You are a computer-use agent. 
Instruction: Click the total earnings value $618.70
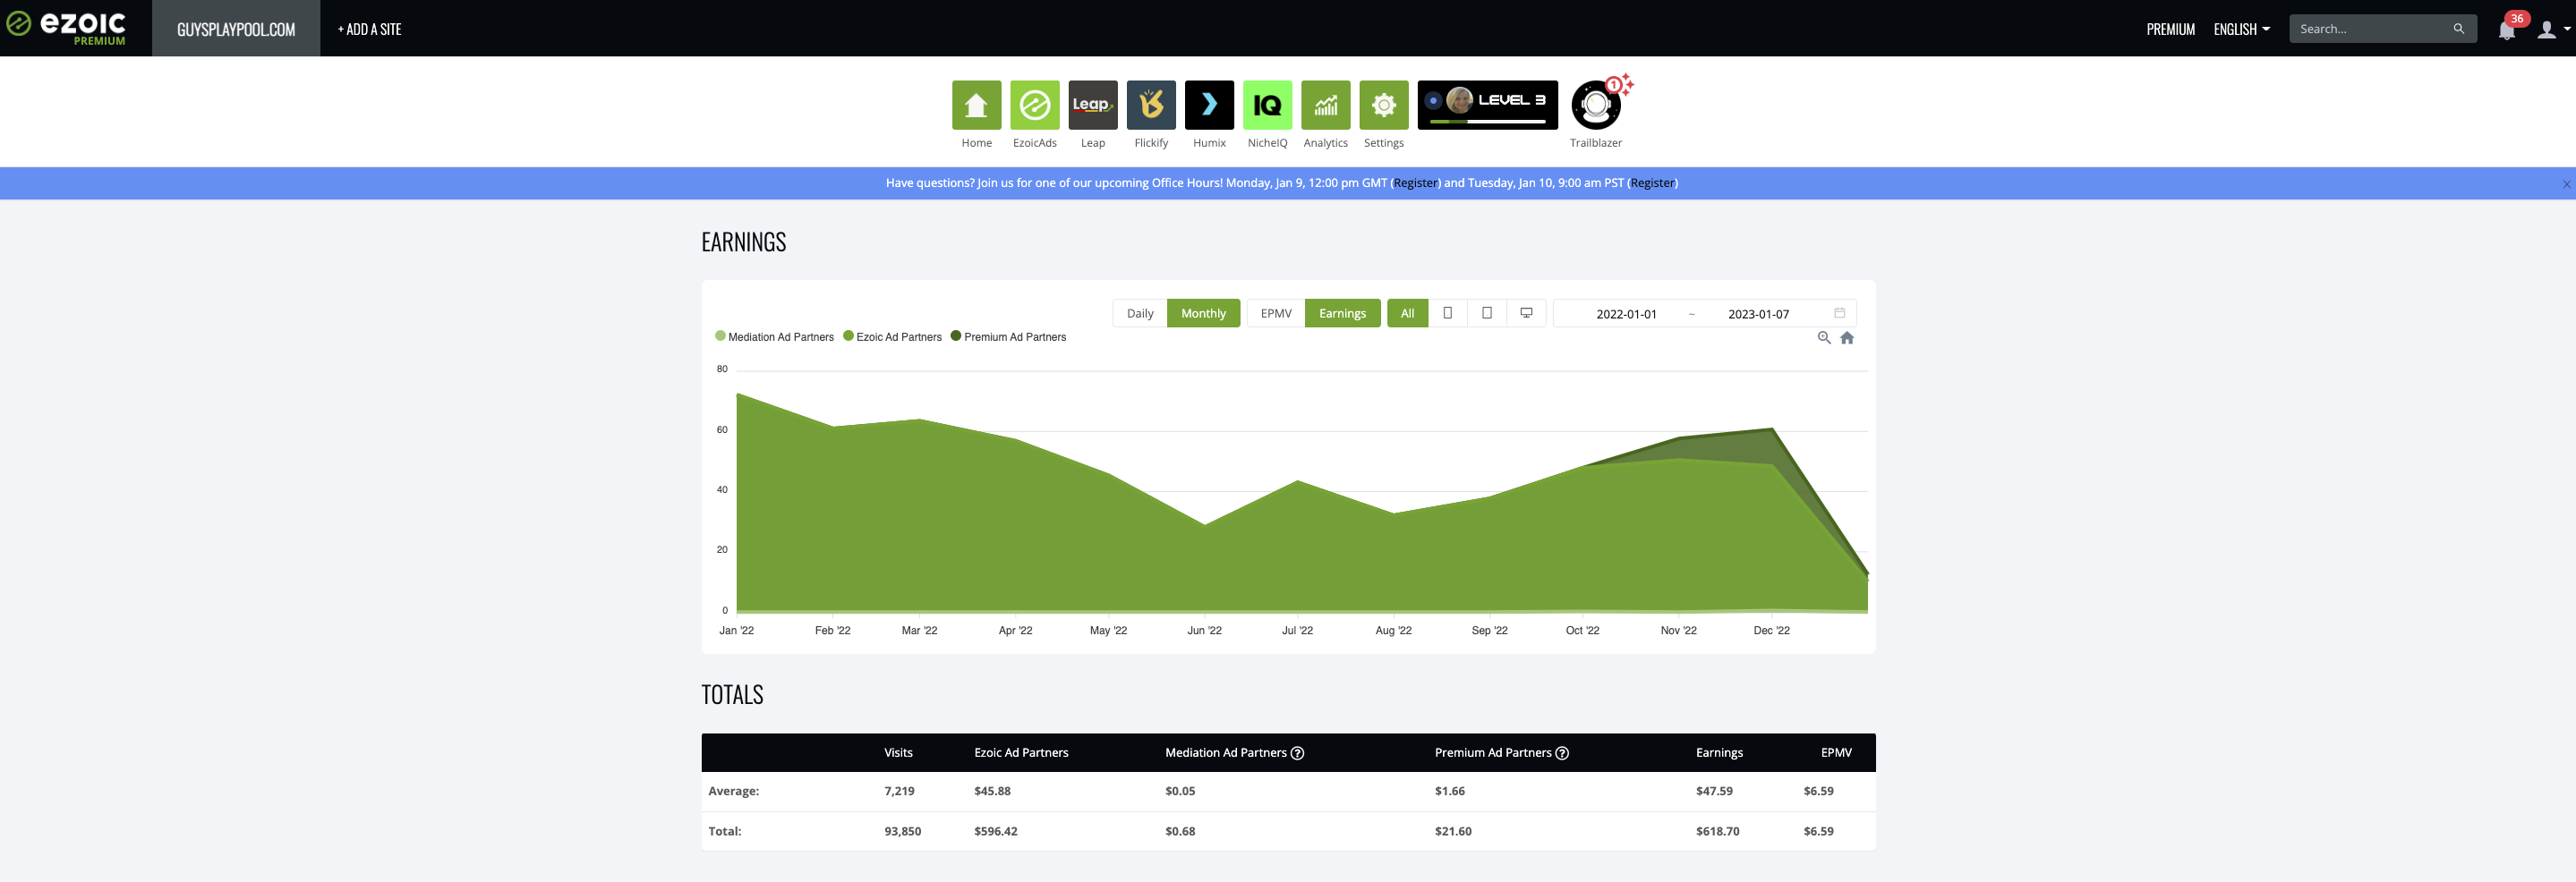pos(1717,831)
